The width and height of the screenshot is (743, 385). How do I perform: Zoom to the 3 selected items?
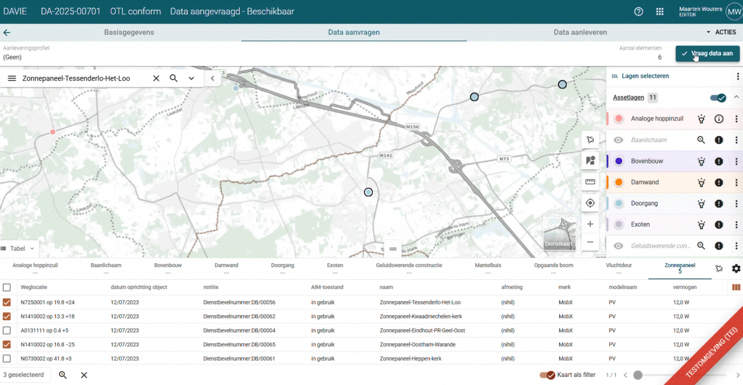pyautogui.click(x=63, y=375)
